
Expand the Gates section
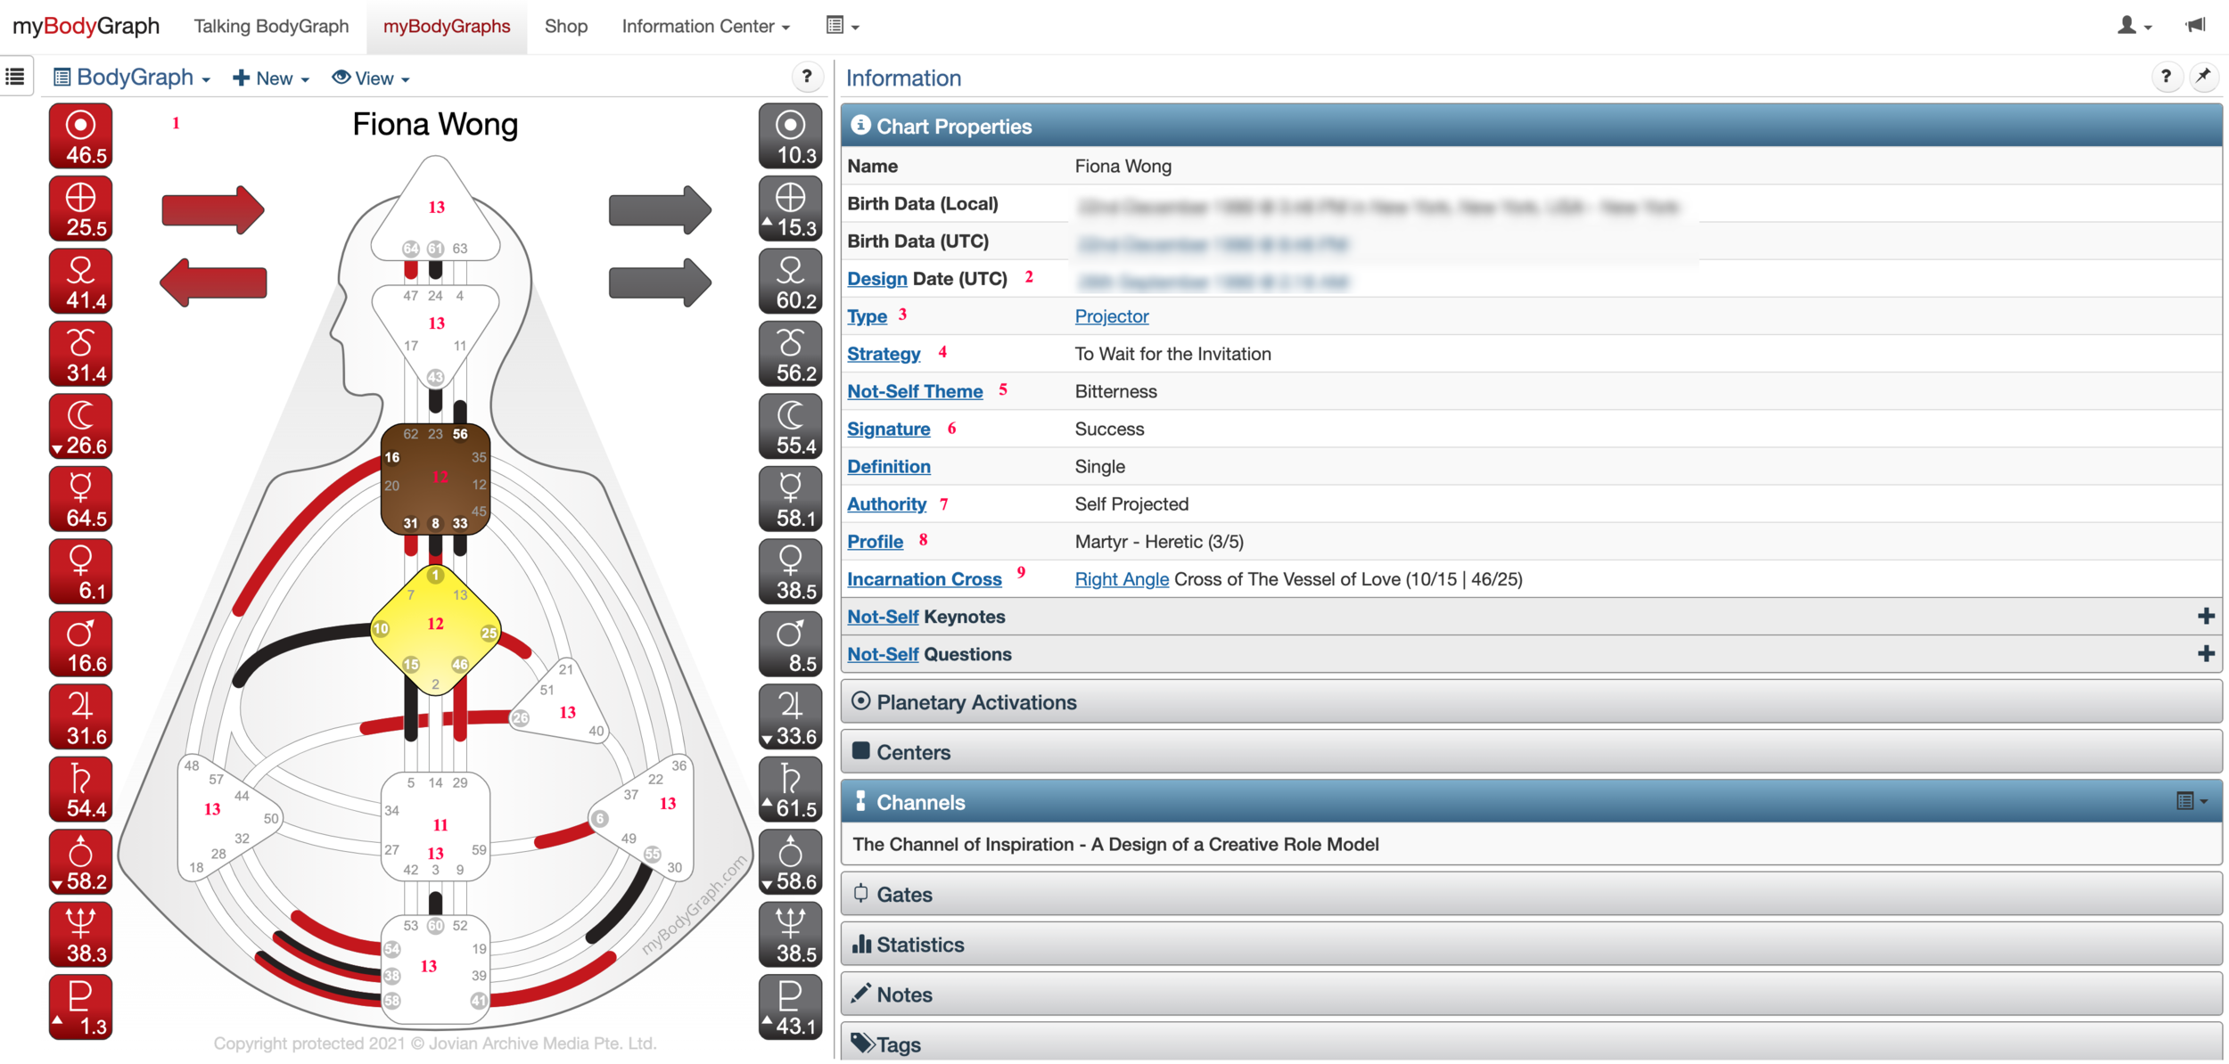[x=1530, y=895]
